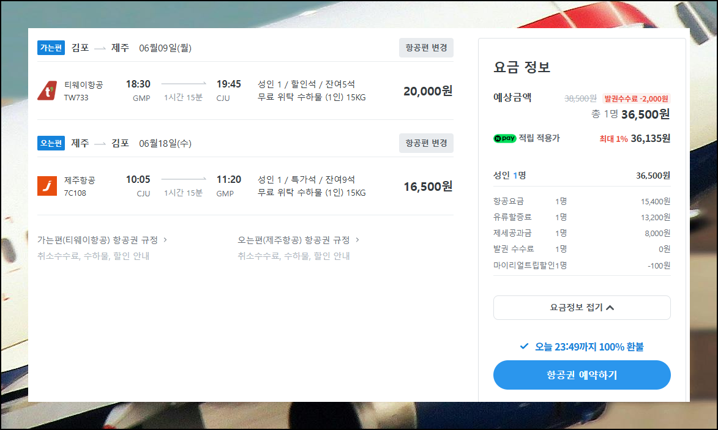Click the 항공요금 15,400원 row
The image size is (718, 430).
click(x=582, y=201)
